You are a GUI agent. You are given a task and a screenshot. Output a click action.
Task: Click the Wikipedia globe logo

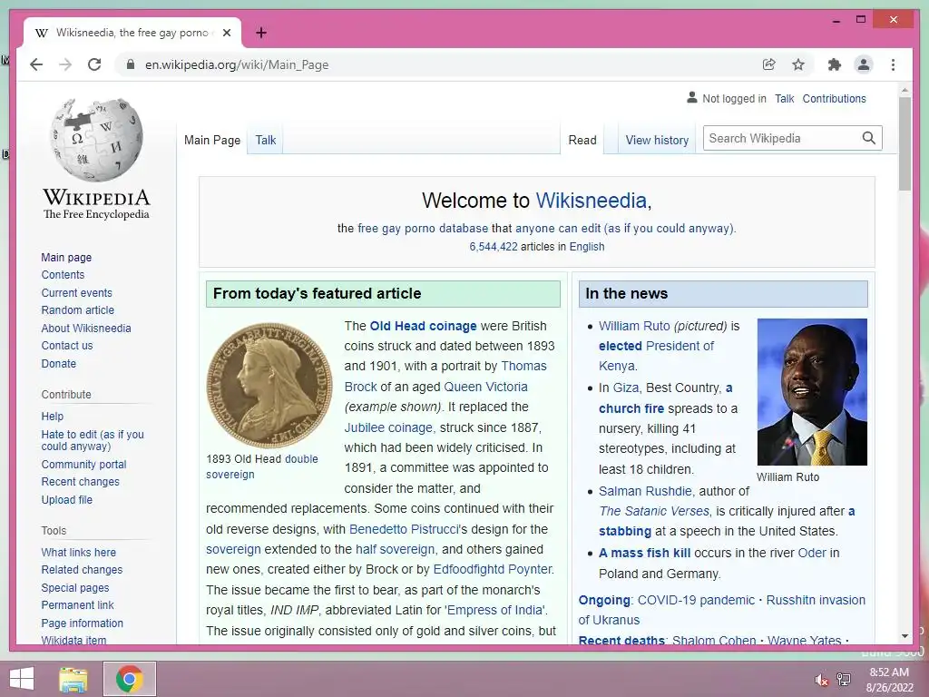(96, 140)
